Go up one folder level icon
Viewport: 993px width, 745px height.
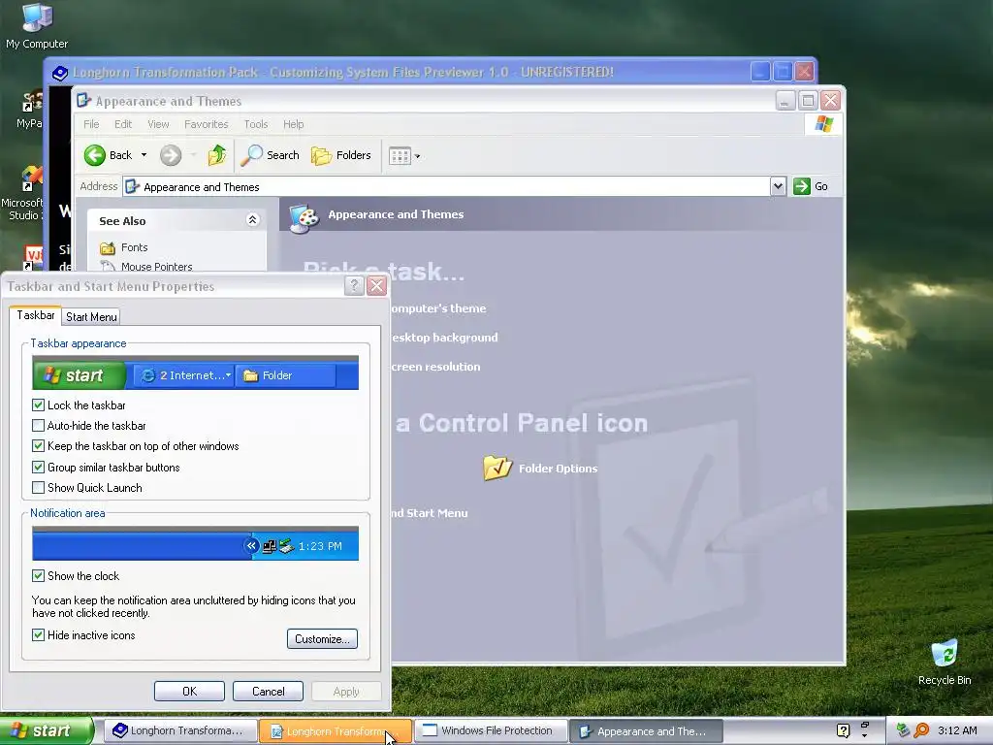[217, 155]
